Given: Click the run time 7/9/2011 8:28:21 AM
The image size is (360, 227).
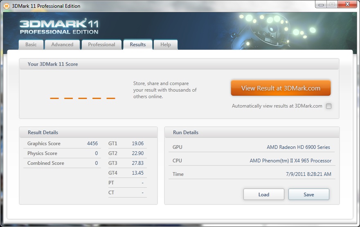Looking at the screenshot, I should pyautogui.click(x=308, y=174).
